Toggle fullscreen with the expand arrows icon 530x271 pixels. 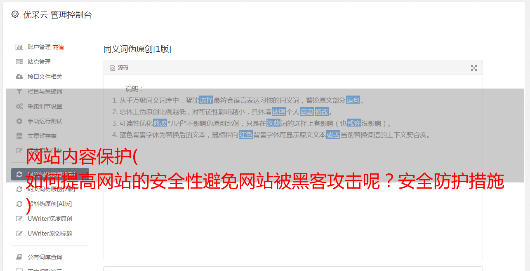(x=474, y=68)
